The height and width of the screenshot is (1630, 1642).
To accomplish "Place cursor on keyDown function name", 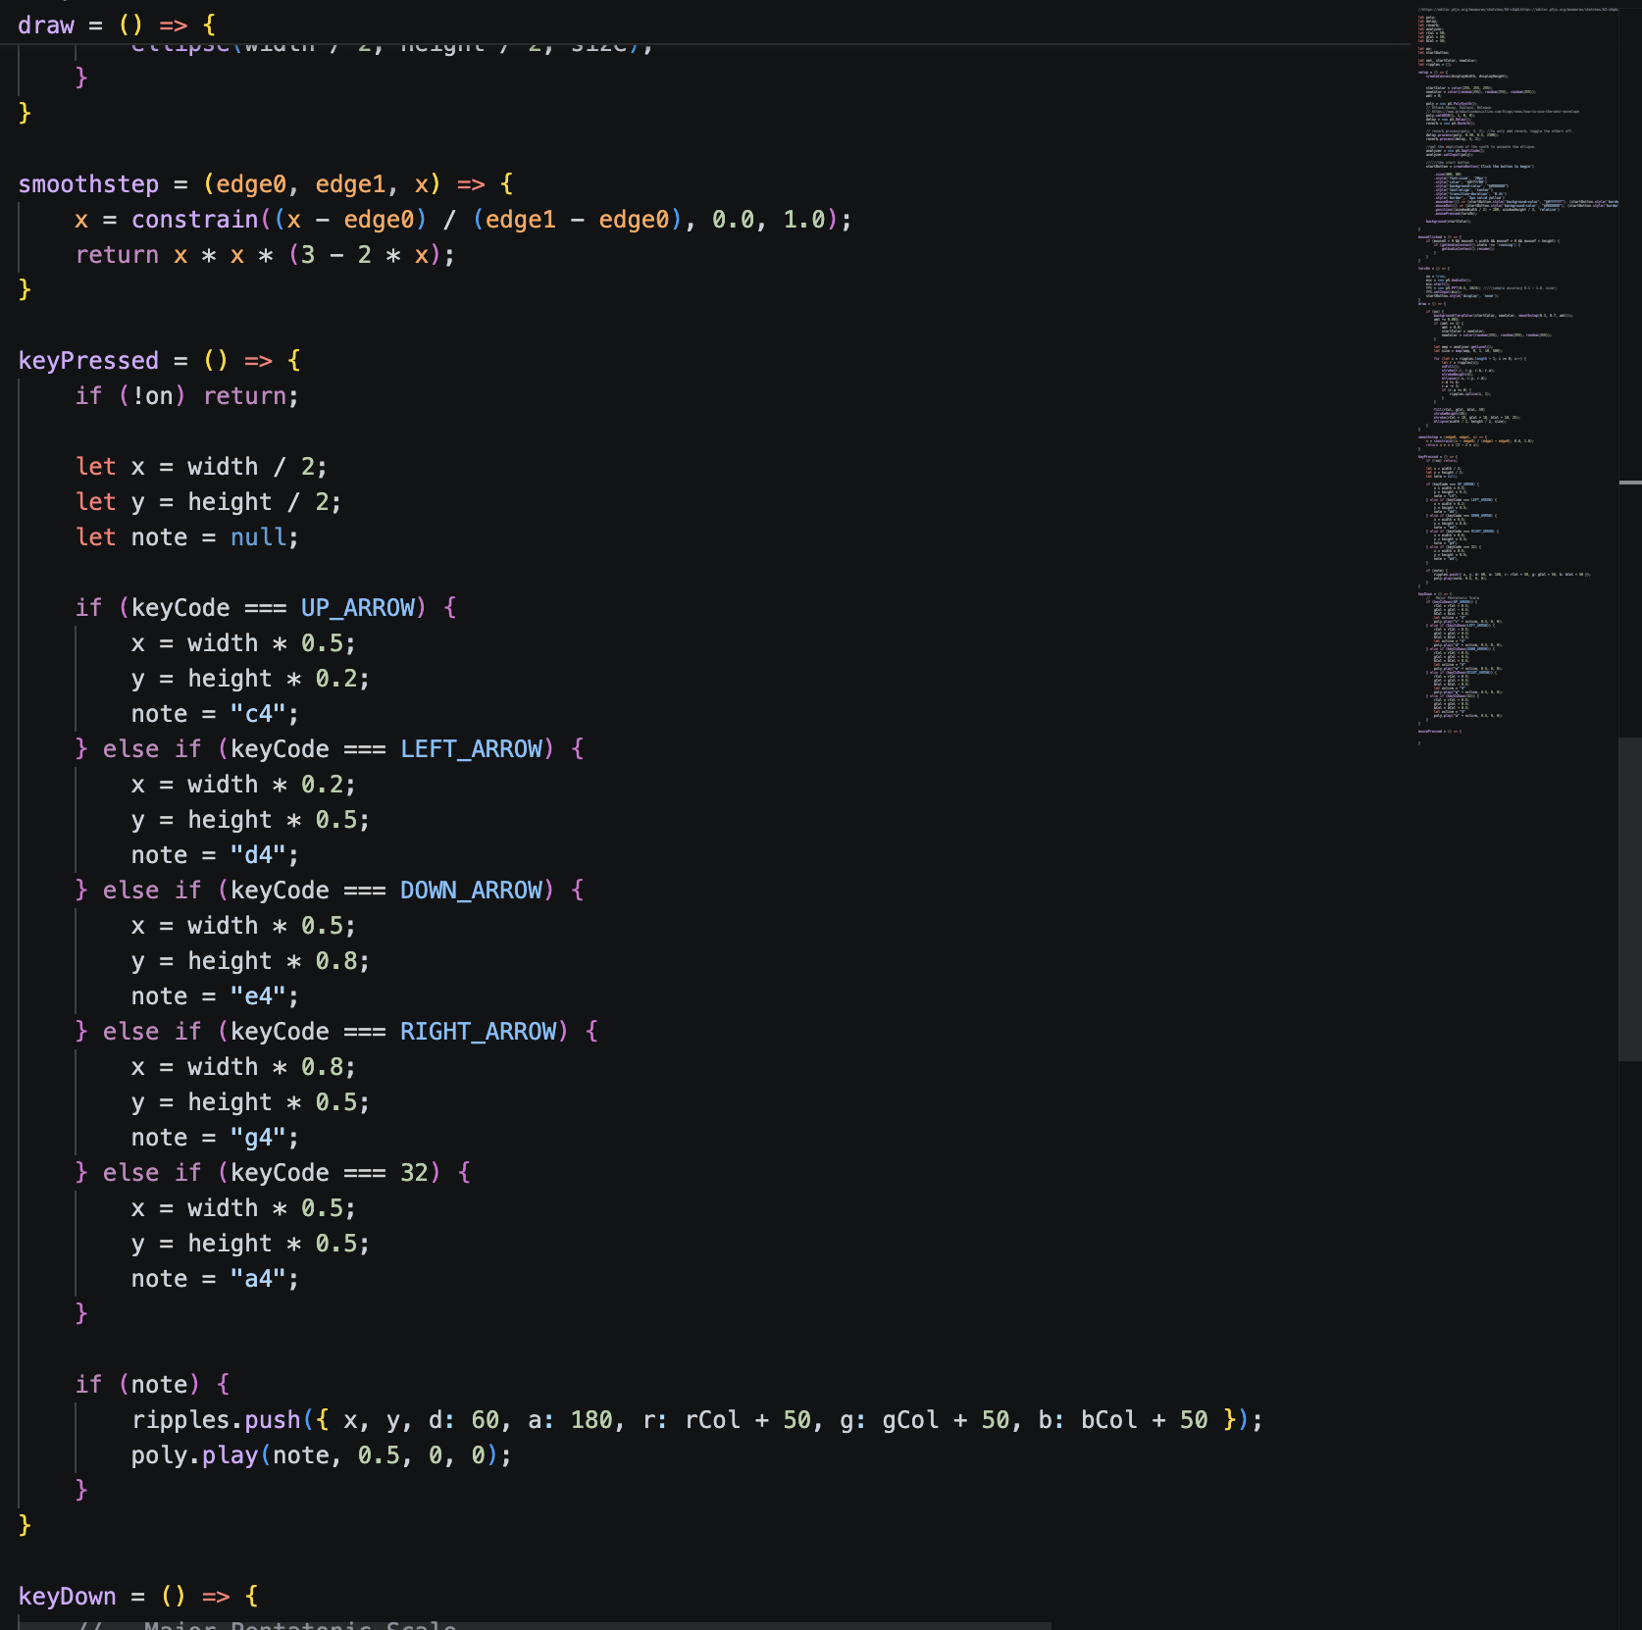I will click(67, 1597).
